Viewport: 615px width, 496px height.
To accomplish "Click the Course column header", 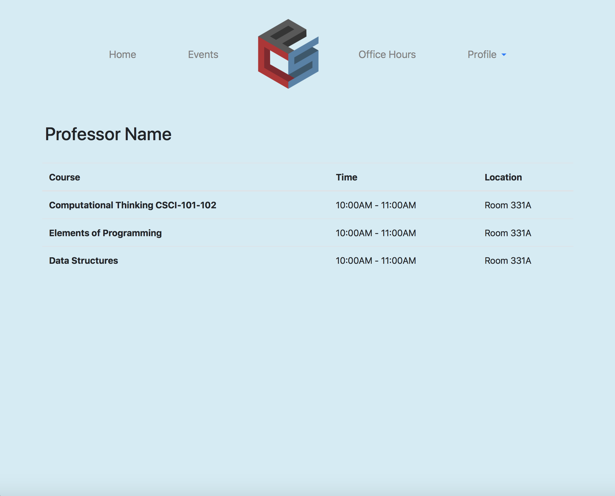I will tap(64, 177).
